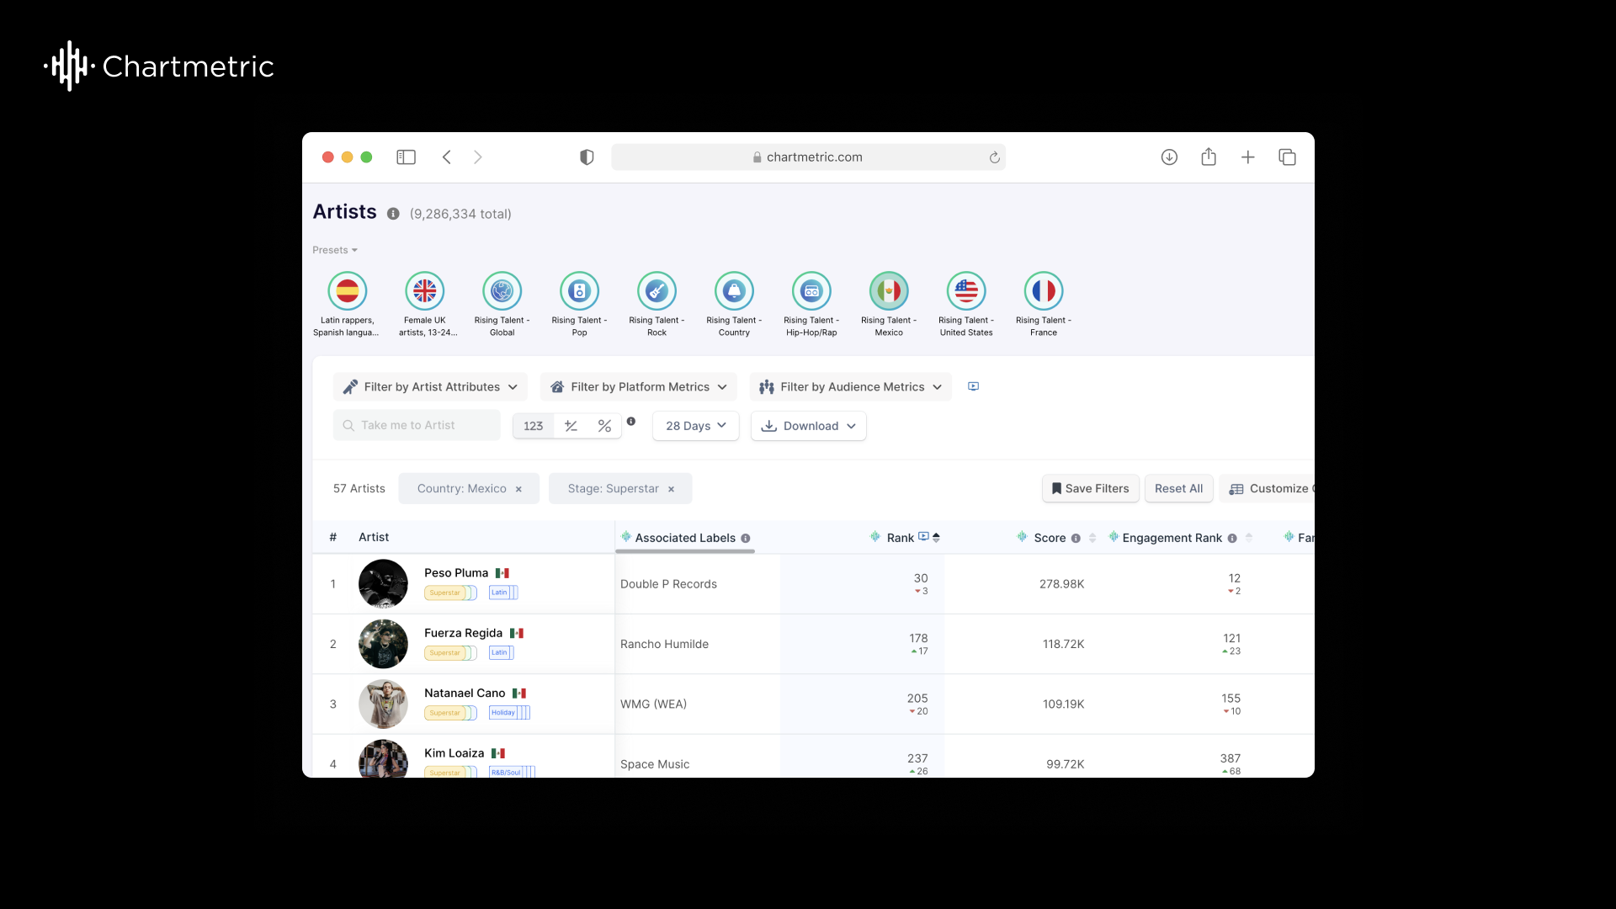Click the Double P Records label
Viewport: 1616px width, 909px height.
point(668,584)
